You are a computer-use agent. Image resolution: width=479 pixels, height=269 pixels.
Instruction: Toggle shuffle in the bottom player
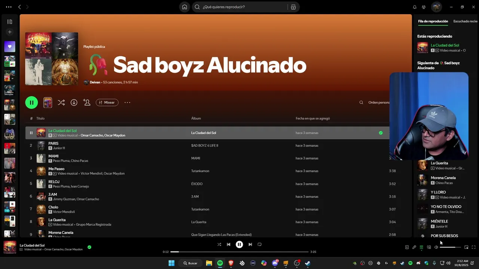click(219, 244)
